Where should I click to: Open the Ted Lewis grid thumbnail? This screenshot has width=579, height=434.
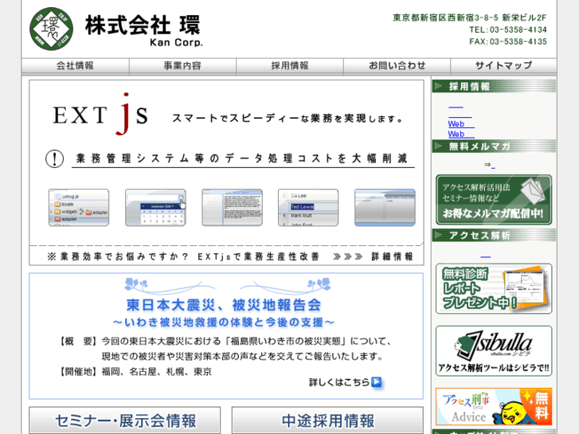308,208
